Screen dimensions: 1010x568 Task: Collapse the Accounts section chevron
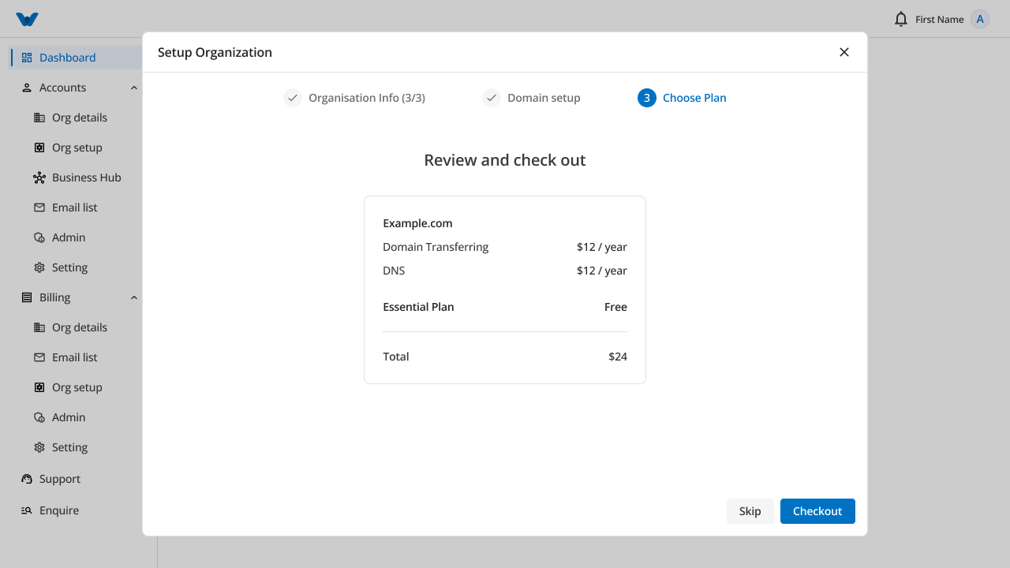(134, 88)
